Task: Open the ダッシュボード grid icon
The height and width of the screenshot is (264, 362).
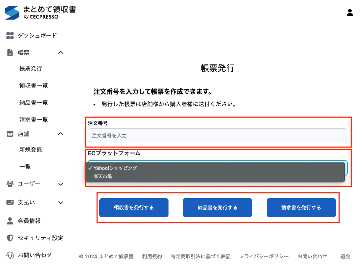Action: pos(10,36)
